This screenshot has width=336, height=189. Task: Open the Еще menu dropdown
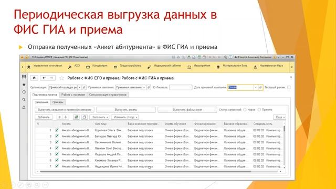[279, 117]
